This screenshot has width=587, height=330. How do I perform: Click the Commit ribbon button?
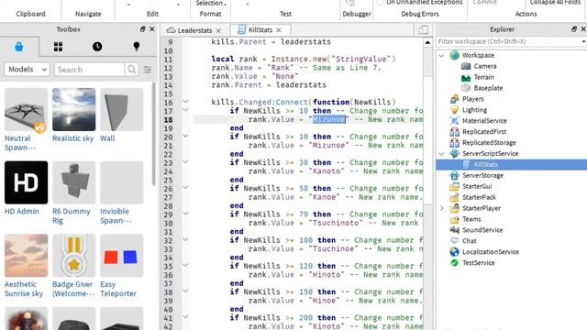(x=484, y=3)
